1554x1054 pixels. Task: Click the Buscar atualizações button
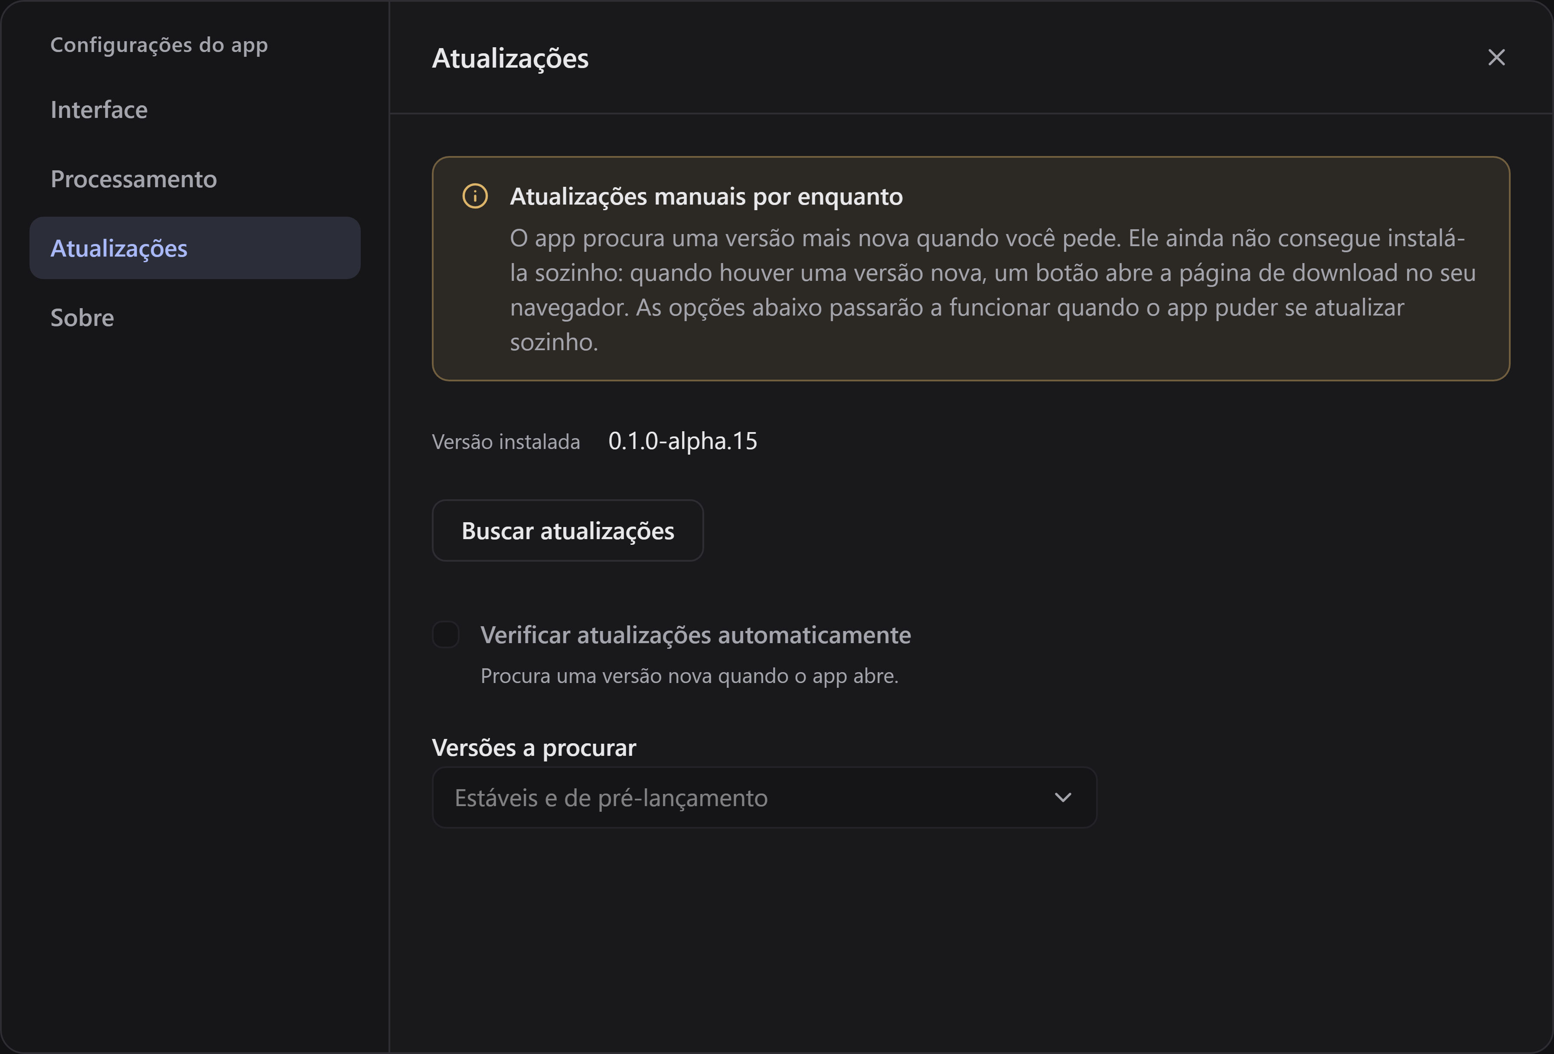click(568, 530)
